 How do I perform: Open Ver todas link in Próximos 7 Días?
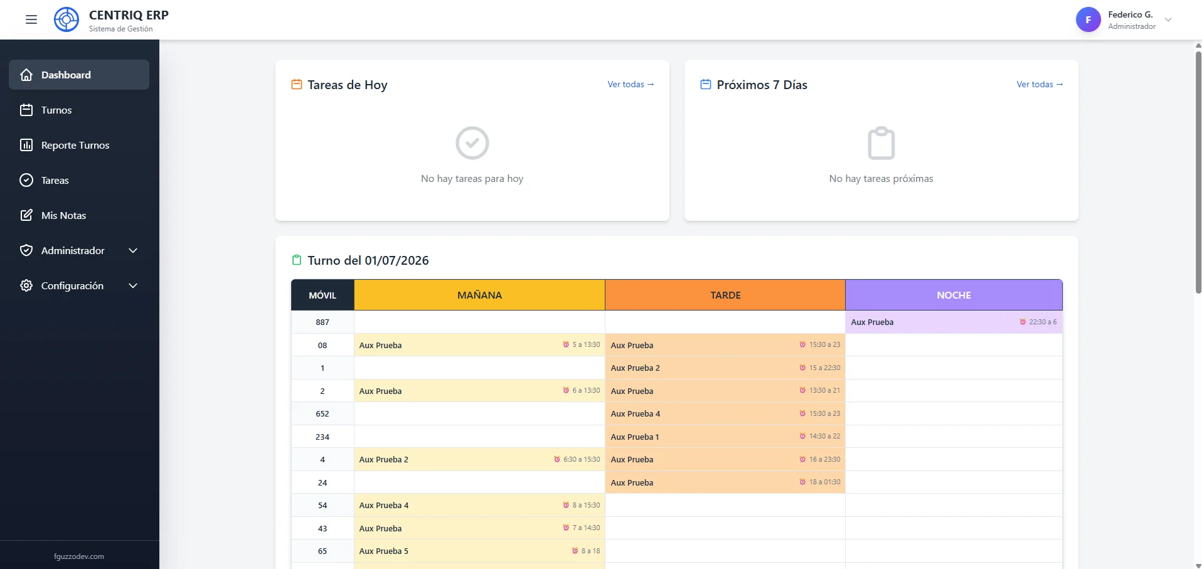click(1040, 84)
